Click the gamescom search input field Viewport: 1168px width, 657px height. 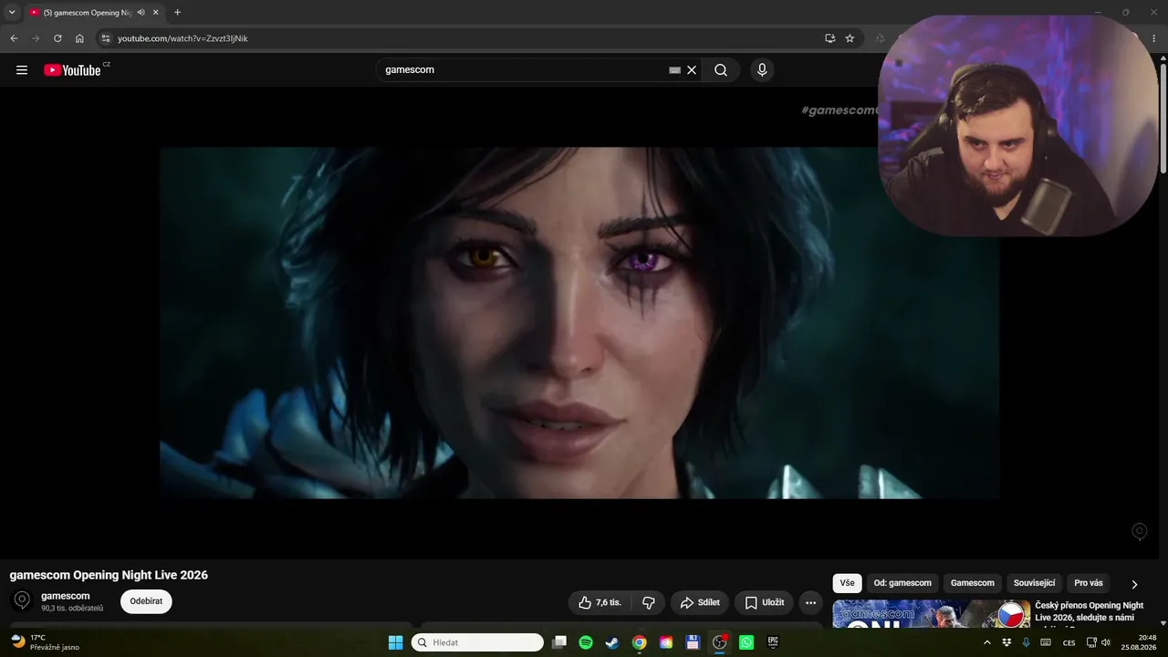(525, 70)
